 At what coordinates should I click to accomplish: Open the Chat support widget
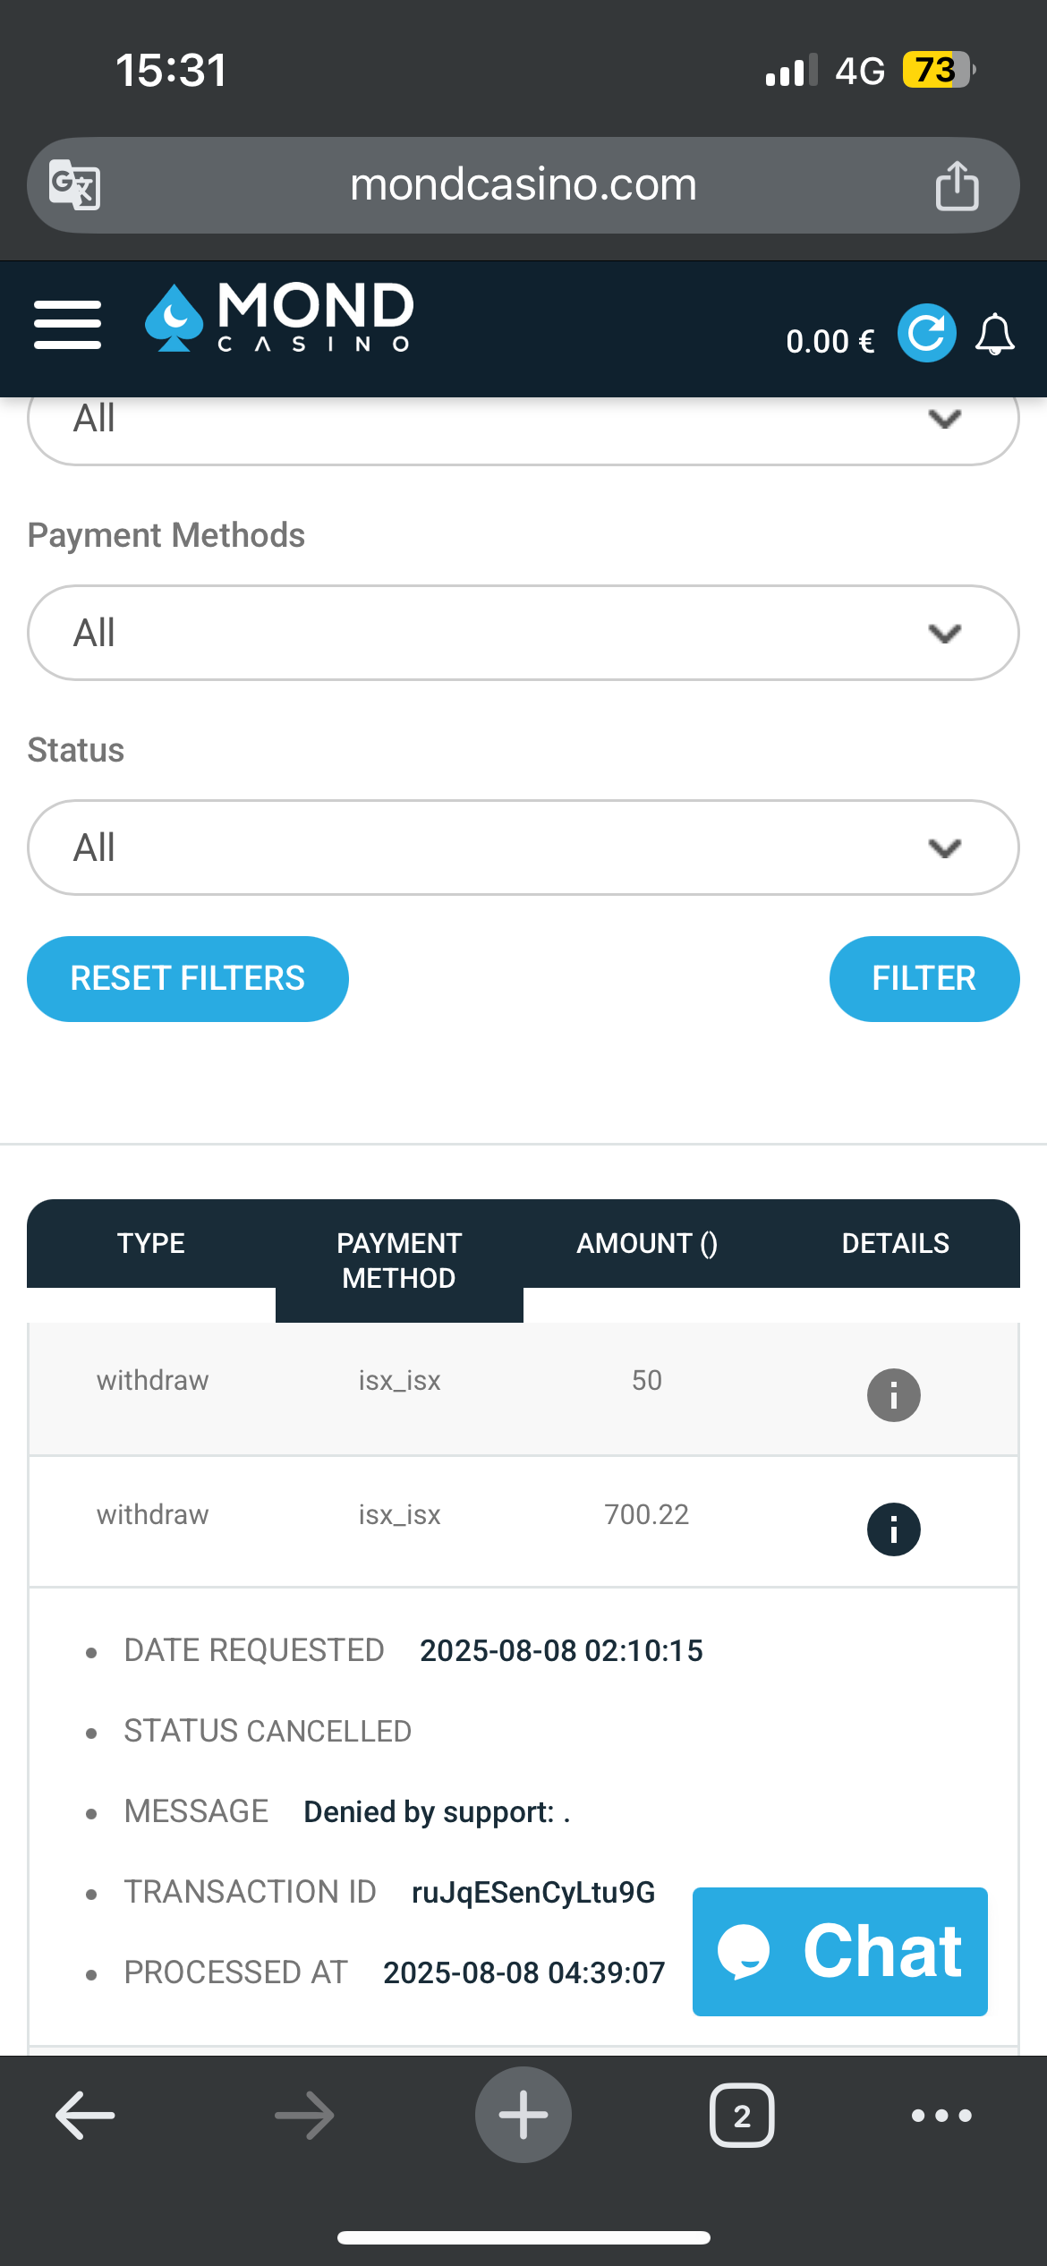click(839, 1951)
